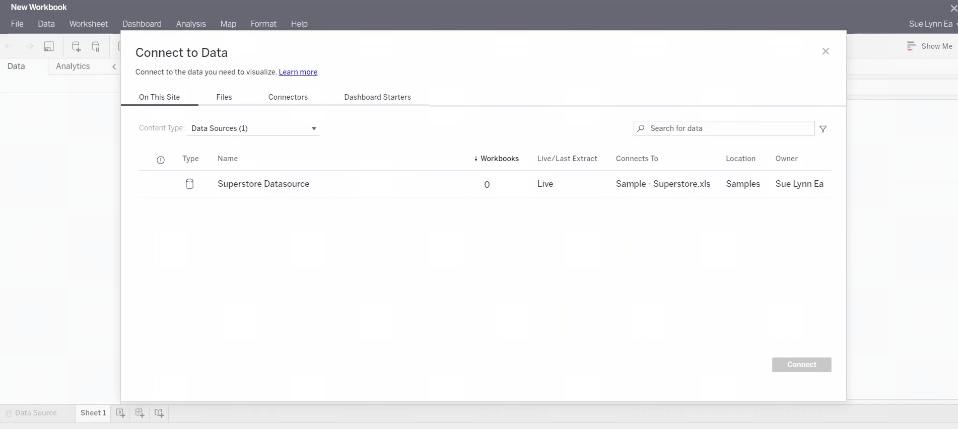Add a new dashboard from bottom bar
Viewport: 958px width, 429px height.
click(x=140, y=413)
